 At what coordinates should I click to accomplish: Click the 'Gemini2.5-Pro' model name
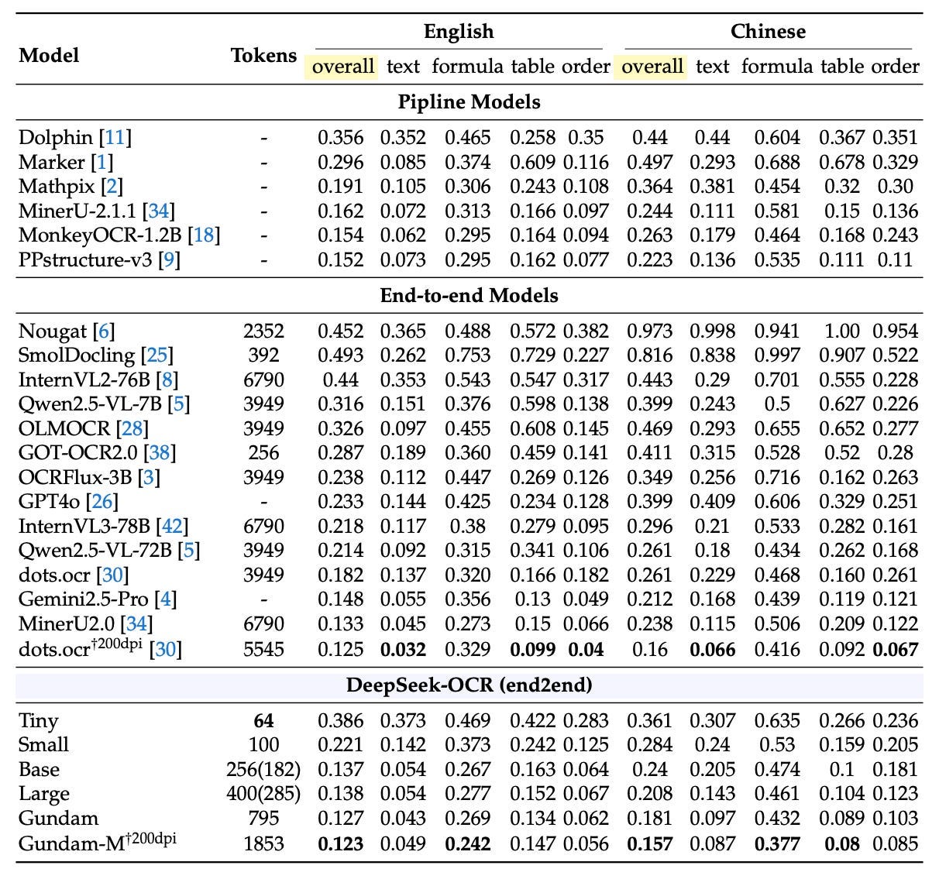click(x=84, y=599)
